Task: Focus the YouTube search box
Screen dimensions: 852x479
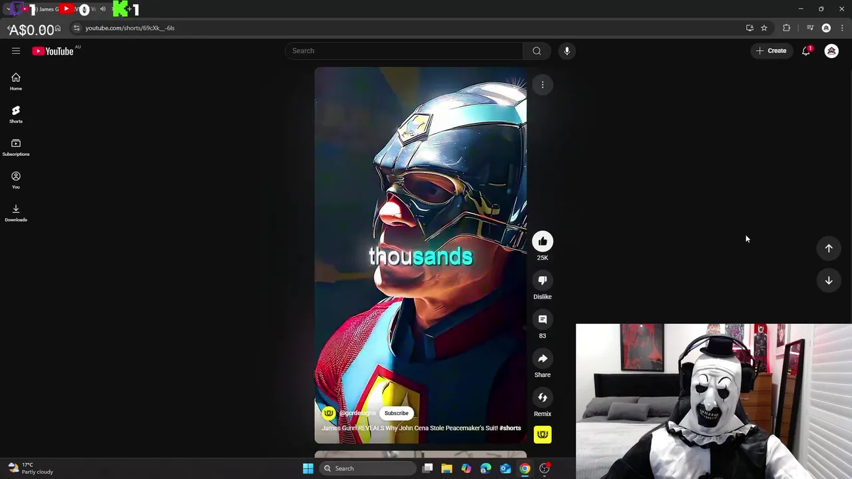Action: (x=405, y=51)
